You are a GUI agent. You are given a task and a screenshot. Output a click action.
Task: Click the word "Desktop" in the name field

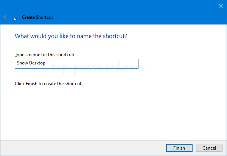point(37,63)
